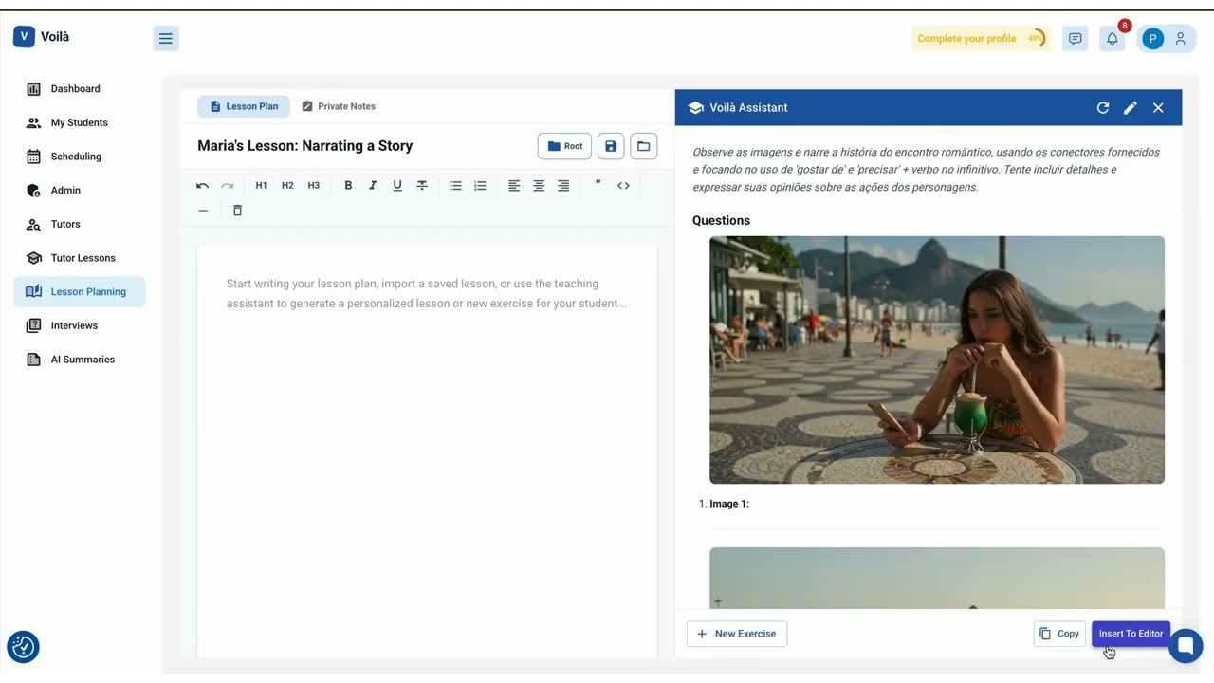The image size is (1214, 683).
Task: Switch to the Lesson Plan tab
Action: 244,106
